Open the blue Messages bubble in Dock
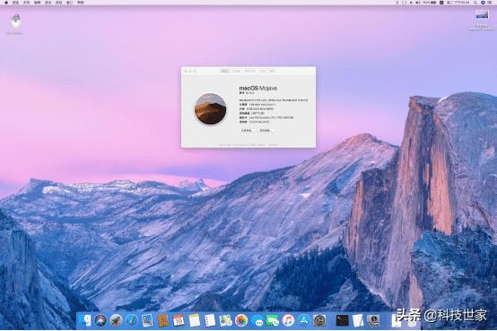The image size is (497, 331). (x=258, y=321)
